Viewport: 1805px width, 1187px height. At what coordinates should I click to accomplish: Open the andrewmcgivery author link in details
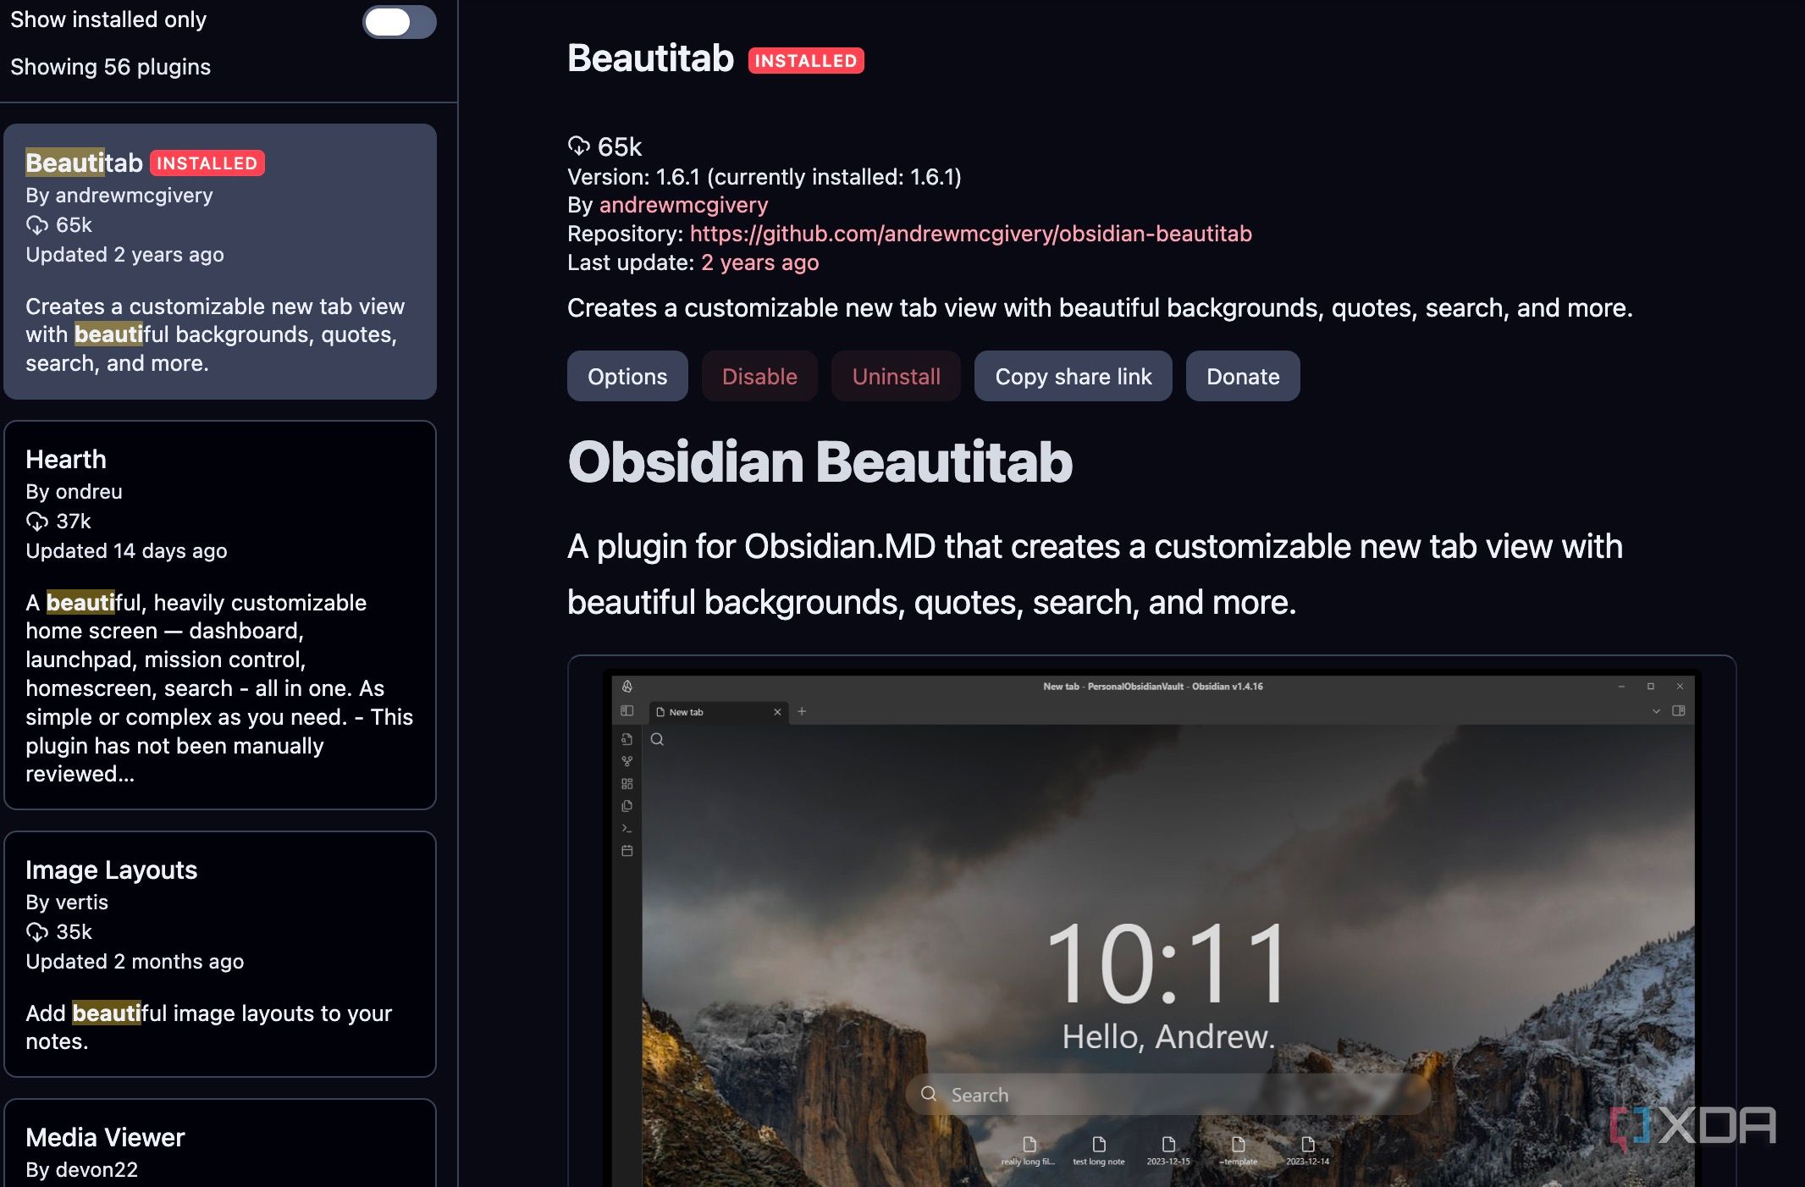pyautogui.click(x=683, y=205)
